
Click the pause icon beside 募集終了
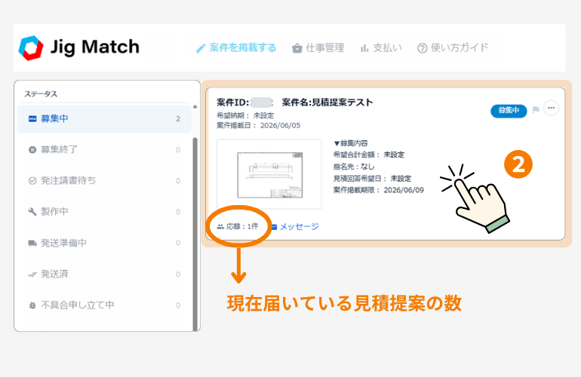pyautogui.click(x=32, y=149)
